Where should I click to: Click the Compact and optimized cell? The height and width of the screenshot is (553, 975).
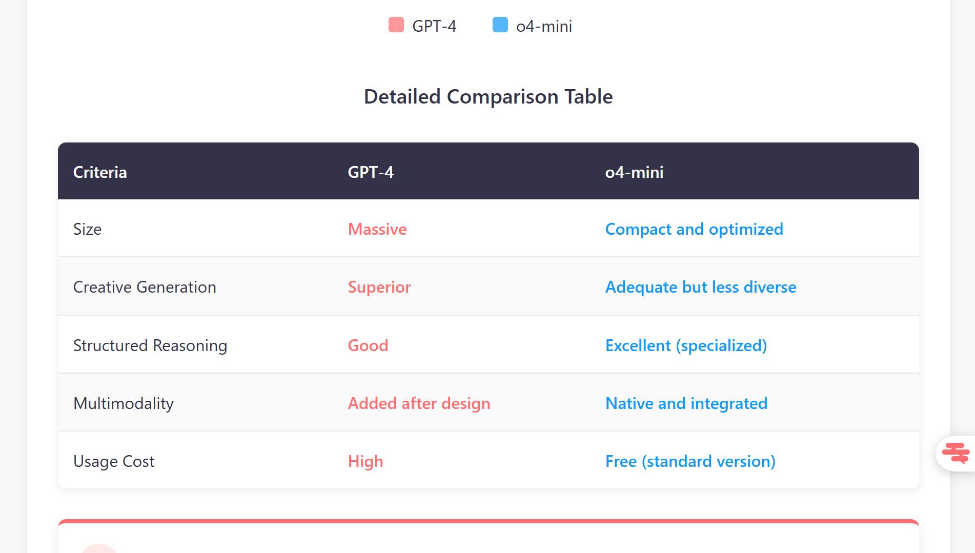(x=694, y=229)
